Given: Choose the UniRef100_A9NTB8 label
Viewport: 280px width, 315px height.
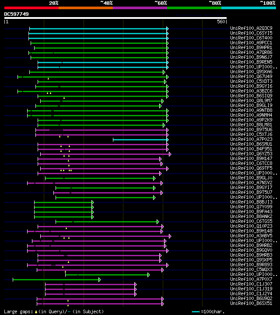Looking at the screenshot, I should [x=251, y=110].
